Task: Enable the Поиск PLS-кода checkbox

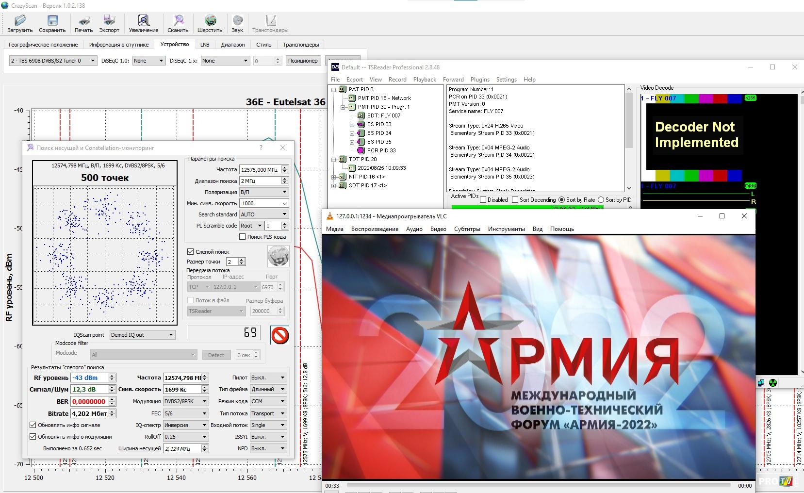Action: coord(243,237)
